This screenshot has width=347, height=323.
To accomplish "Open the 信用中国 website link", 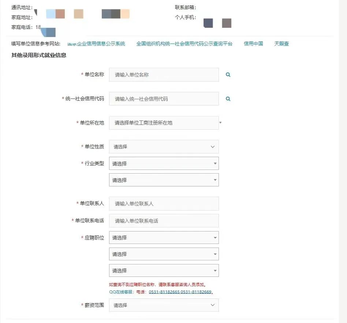I will (253, 44).
